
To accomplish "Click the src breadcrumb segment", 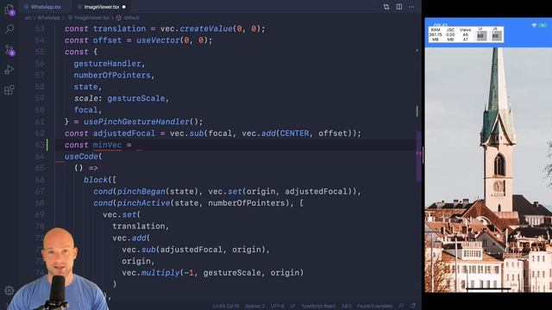I will [x=28, y=17].
